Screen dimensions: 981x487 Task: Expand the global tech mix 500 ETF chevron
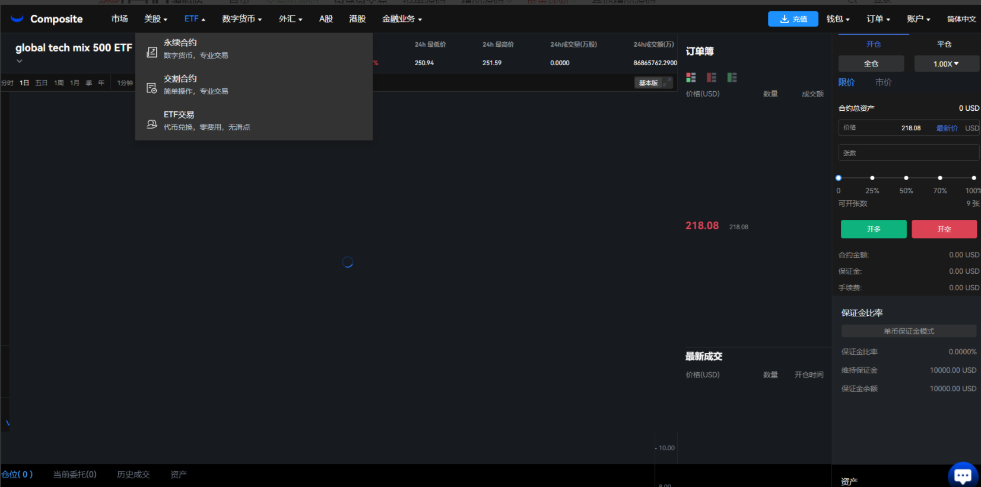click(x=20, y=61)
